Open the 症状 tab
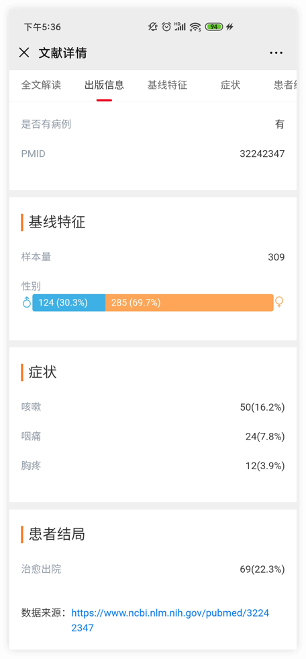Screen dimensions: 306x659 tap(231, 85)
